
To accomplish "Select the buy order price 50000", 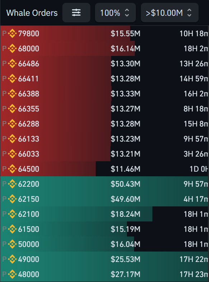I will (x=29, y=244).
